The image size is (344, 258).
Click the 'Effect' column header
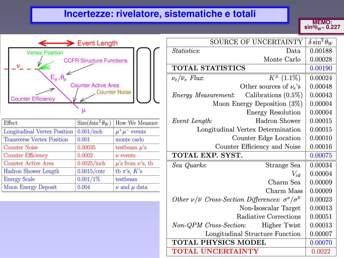point(10,123)
